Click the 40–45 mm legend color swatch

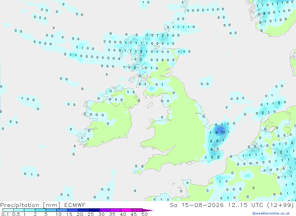click(126, 210)
